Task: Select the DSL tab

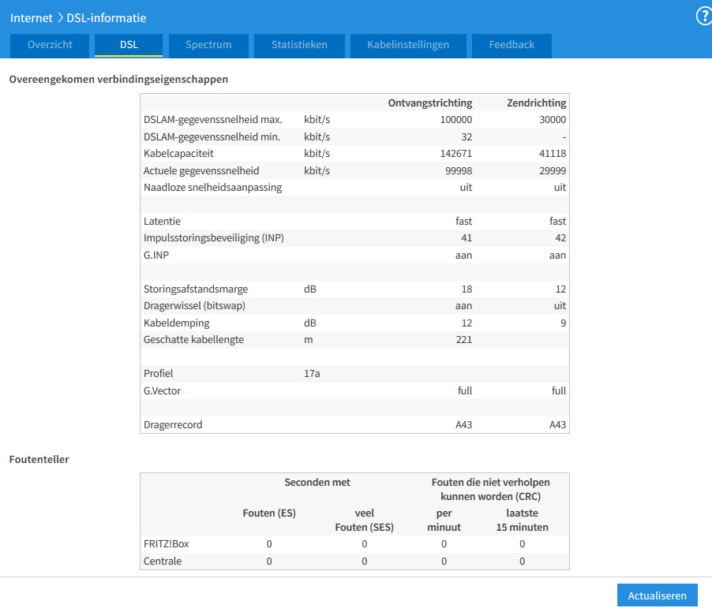Action: 129,45
